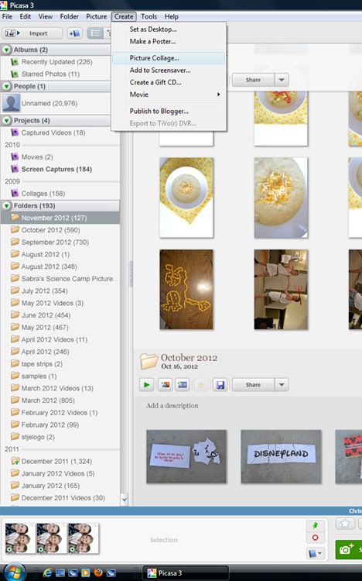The image size is (362, 581).
Task: Open the View menu
Action: click(46, 17)
